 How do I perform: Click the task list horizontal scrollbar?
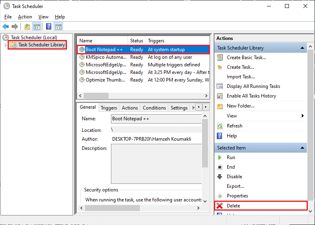tap(95, 96)
